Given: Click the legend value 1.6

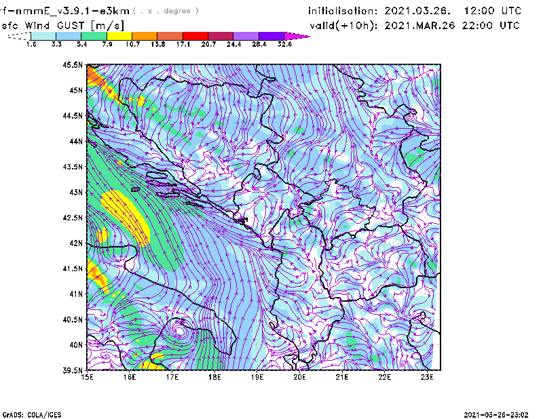Looking at the screenshot, I should (x=31, y=44).
